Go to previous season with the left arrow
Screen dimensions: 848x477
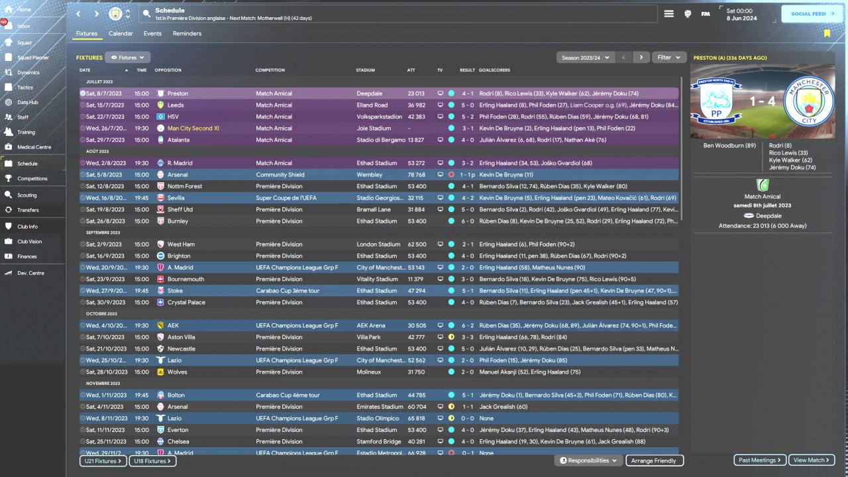click(x=623, y=58)
